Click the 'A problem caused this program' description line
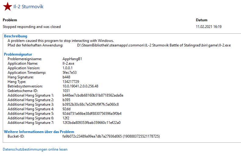241x157 pixels. 61,41
